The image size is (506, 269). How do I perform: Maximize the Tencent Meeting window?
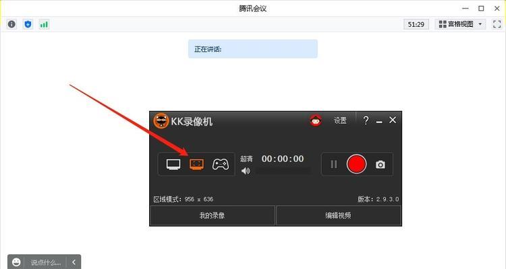(481, 8)
